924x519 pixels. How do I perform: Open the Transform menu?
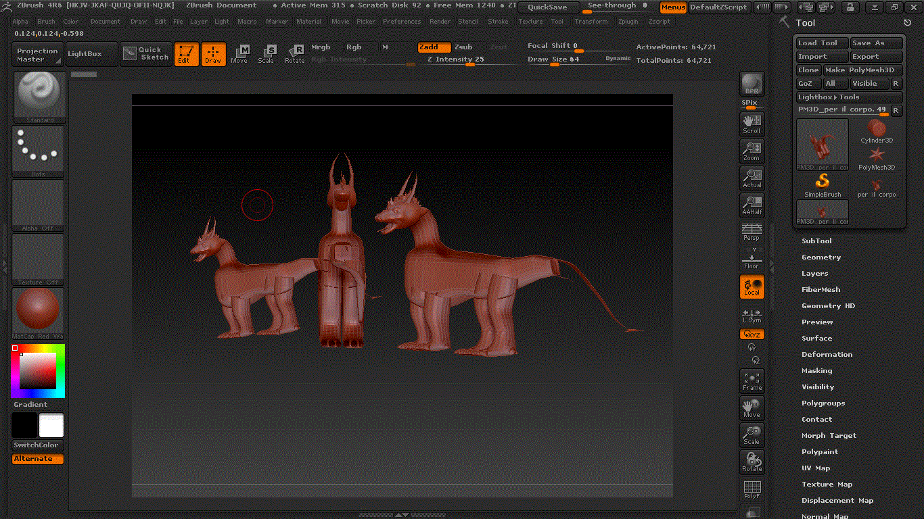tap(591, 22)
